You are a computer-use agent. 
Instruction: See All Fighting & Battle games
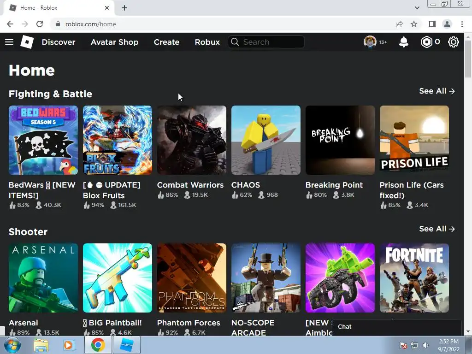coord(437,91)
